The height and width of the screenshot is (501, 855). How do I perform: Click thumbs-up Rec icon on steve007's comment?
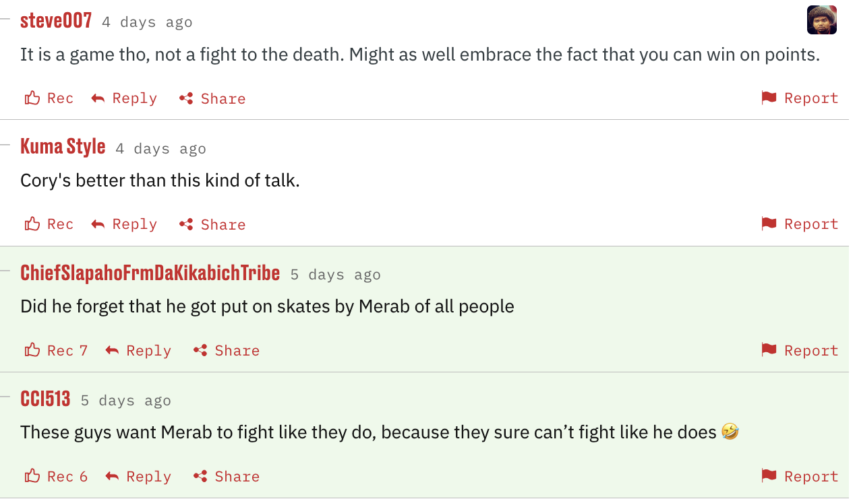coord(32,98)
